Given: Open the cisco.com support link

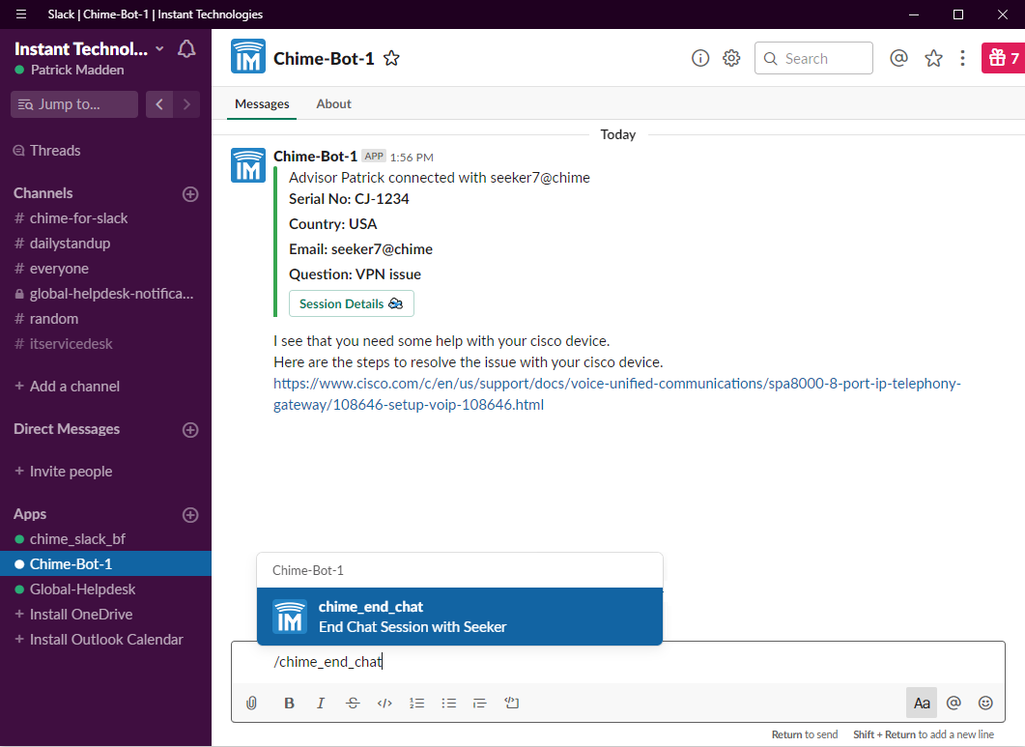Looking at the screenshot, I should 616,393.
